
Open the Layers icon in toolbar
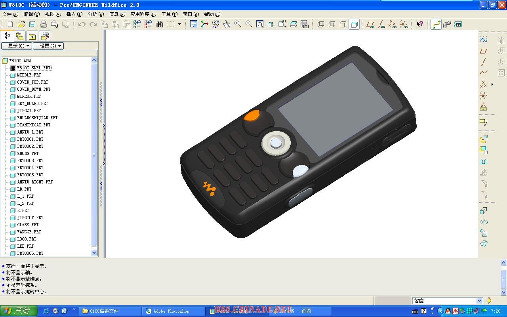[294, 24]
